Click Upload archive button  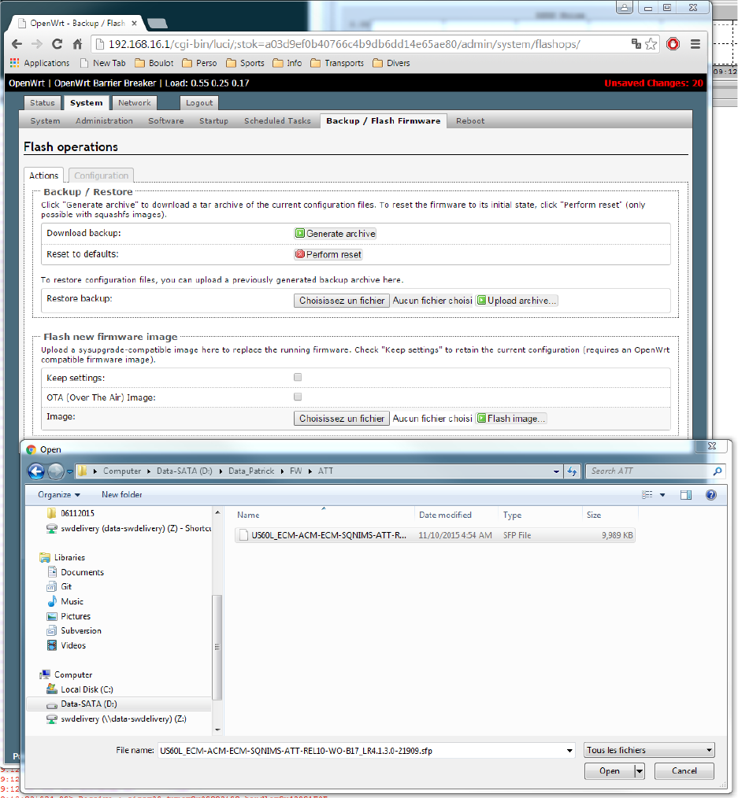coord(517,301)
